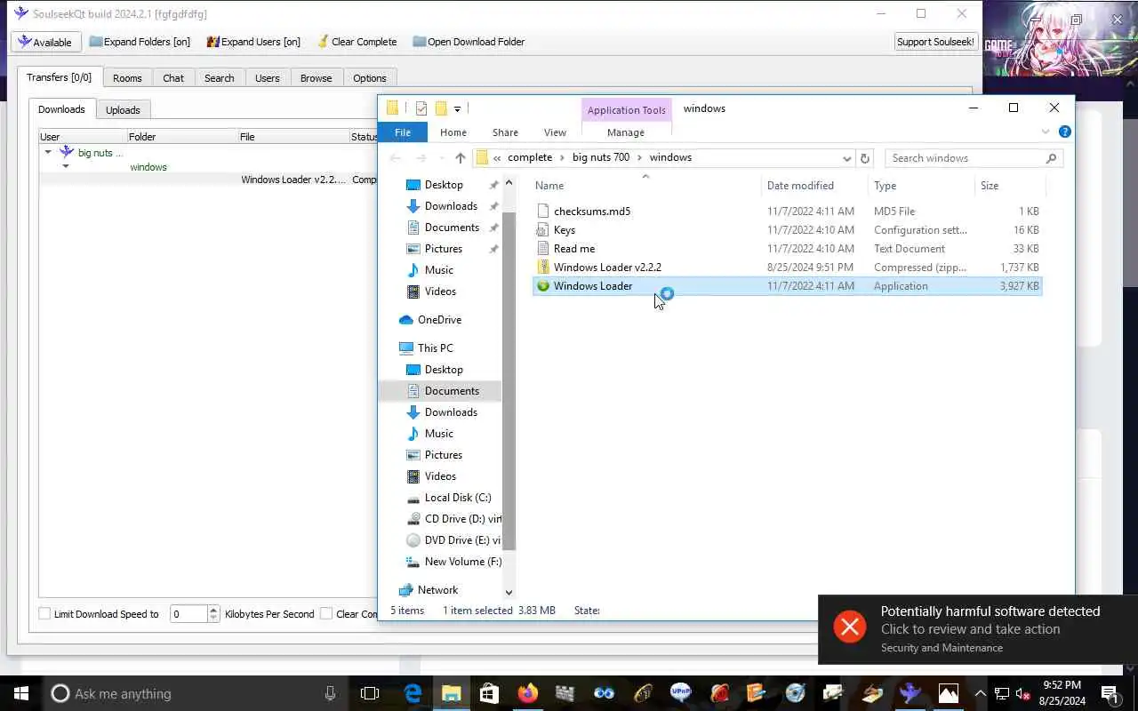Click 'complete' in the address breadcrumb
Screen dimensions: 1138x711
point(530,157)
